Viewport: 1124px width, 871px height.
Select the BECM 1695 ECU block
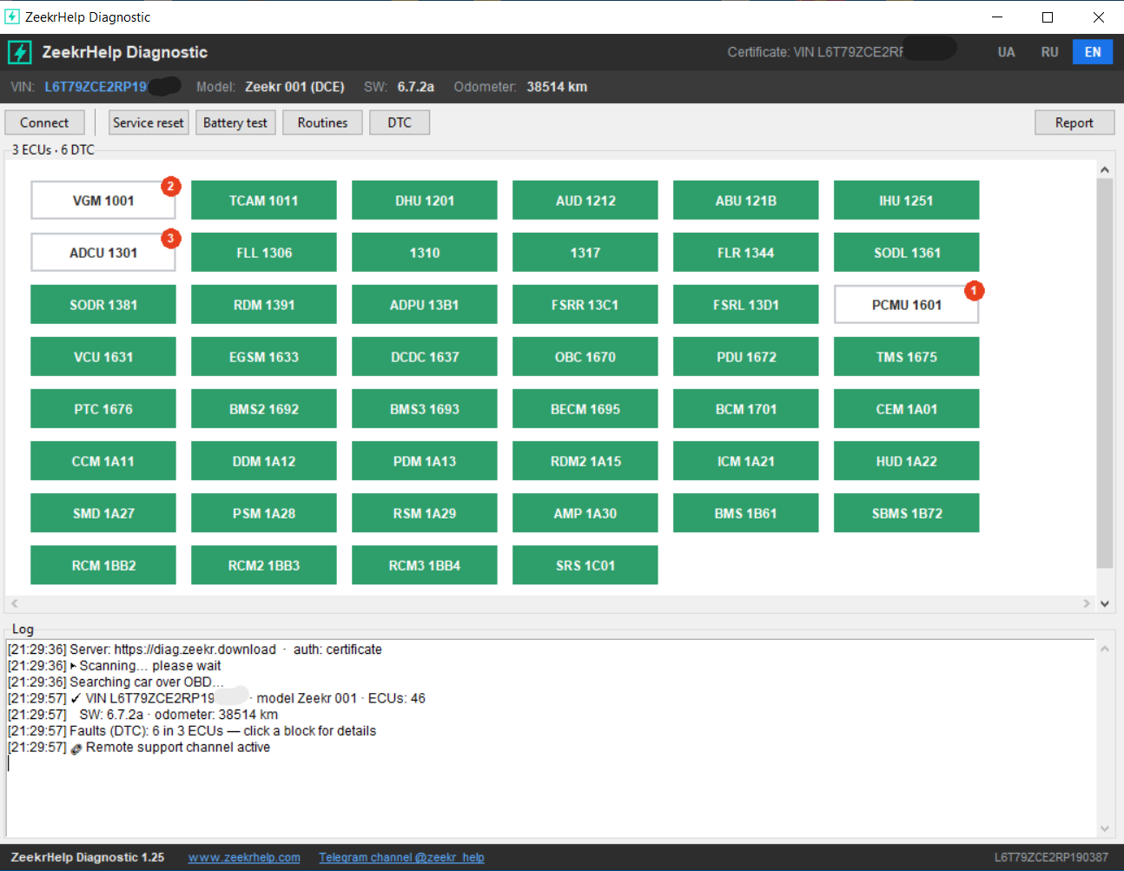(x=585, y=409)
